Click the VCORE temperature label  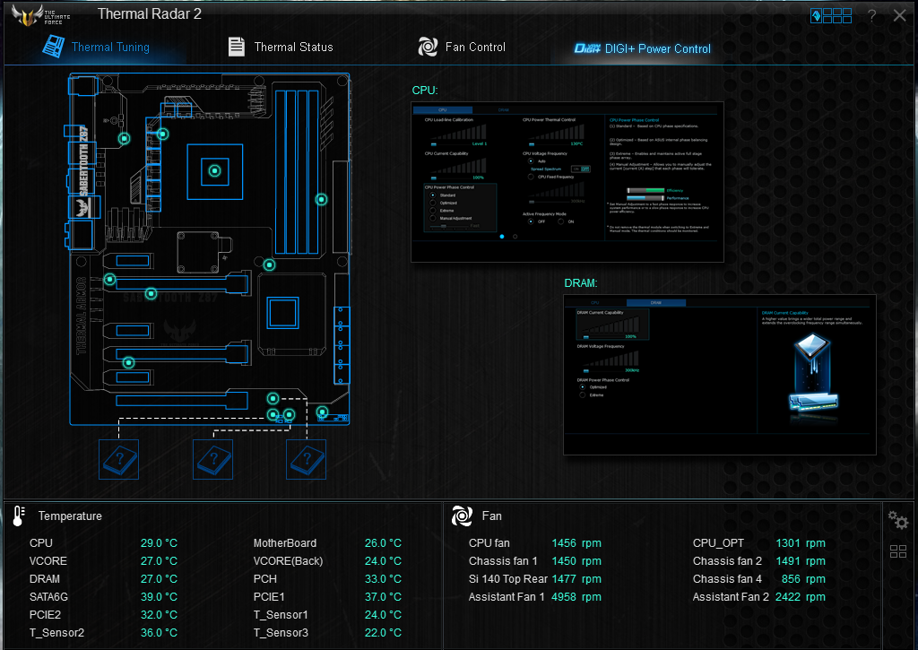pos(48,561)
